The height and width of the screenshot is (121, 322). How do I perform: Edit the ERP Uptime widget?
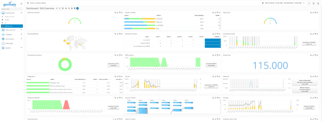click(215, 55)
